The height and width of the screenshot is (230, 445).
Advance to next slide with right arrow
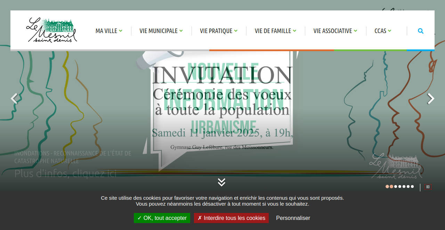(431, 98)
